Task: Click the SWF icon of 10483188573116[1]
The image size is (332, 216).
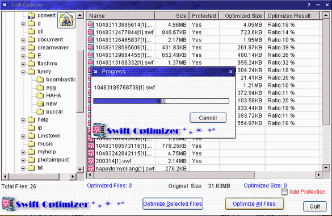Action: point(91,146)
